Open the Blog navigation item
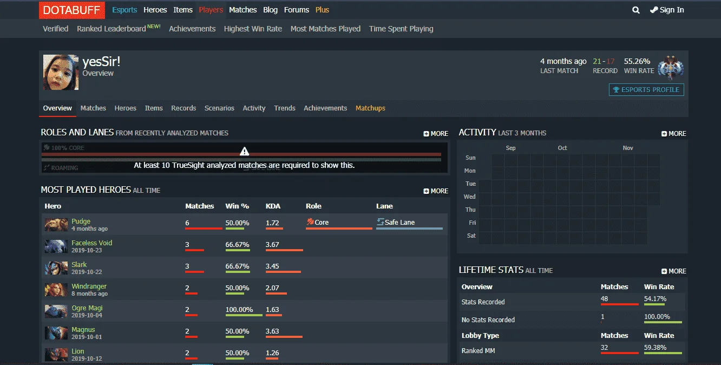 click(x=270, y=10)
